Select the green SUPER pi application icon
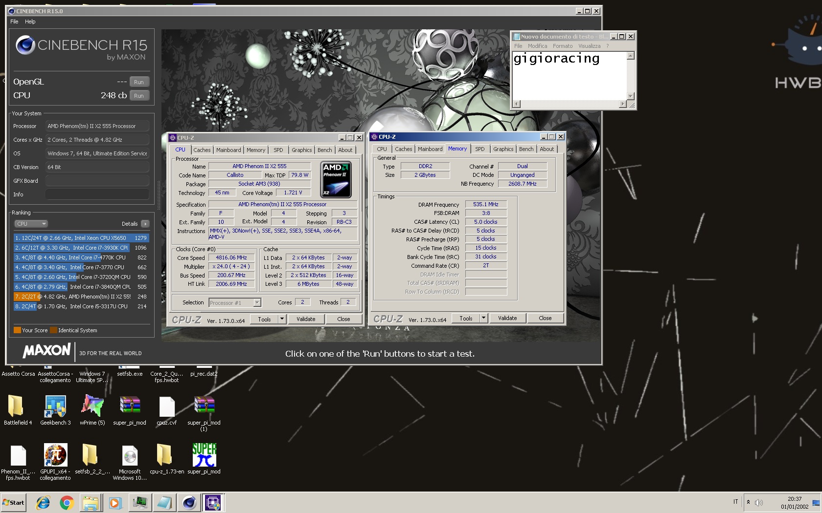The height and width of the screenshot is (513, 822). [204, 459]
